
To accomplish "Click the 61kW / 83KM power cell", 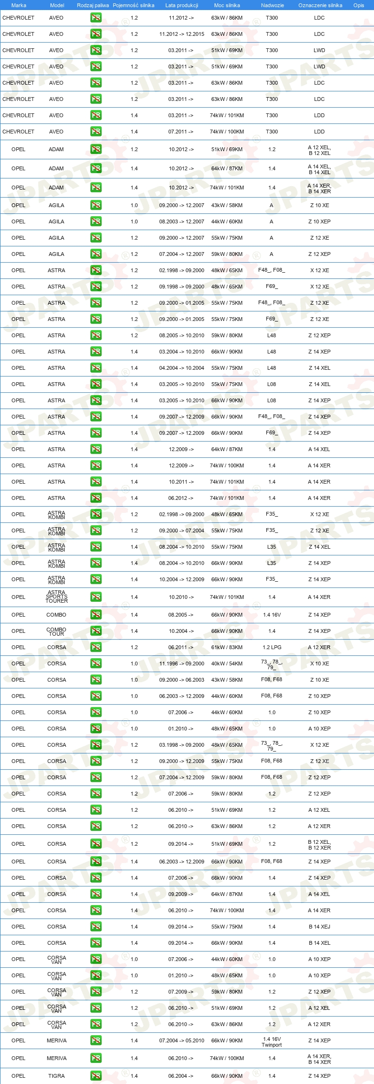I will click(227, 647).
